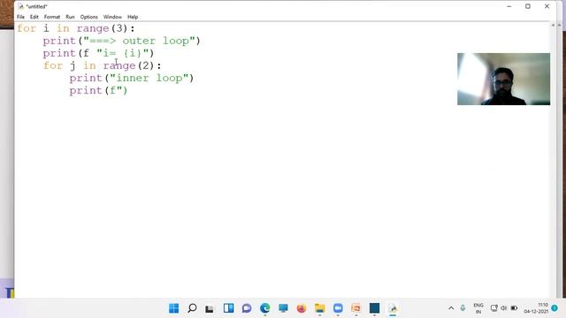This screenshot has width=566, height=318.
Task: Open the Widgets panel from taskbar
Action: point(228,308)
